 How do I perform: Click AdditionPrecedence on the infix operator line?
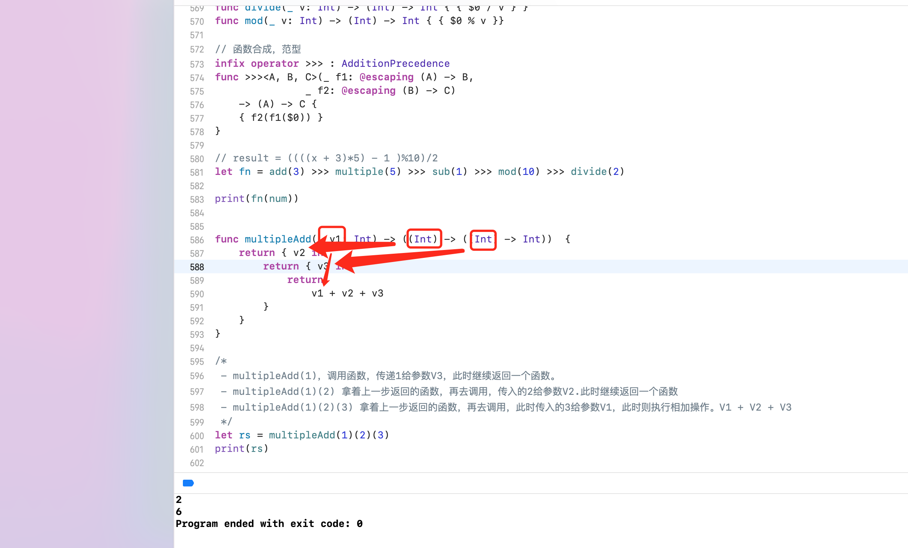(395, 63)
